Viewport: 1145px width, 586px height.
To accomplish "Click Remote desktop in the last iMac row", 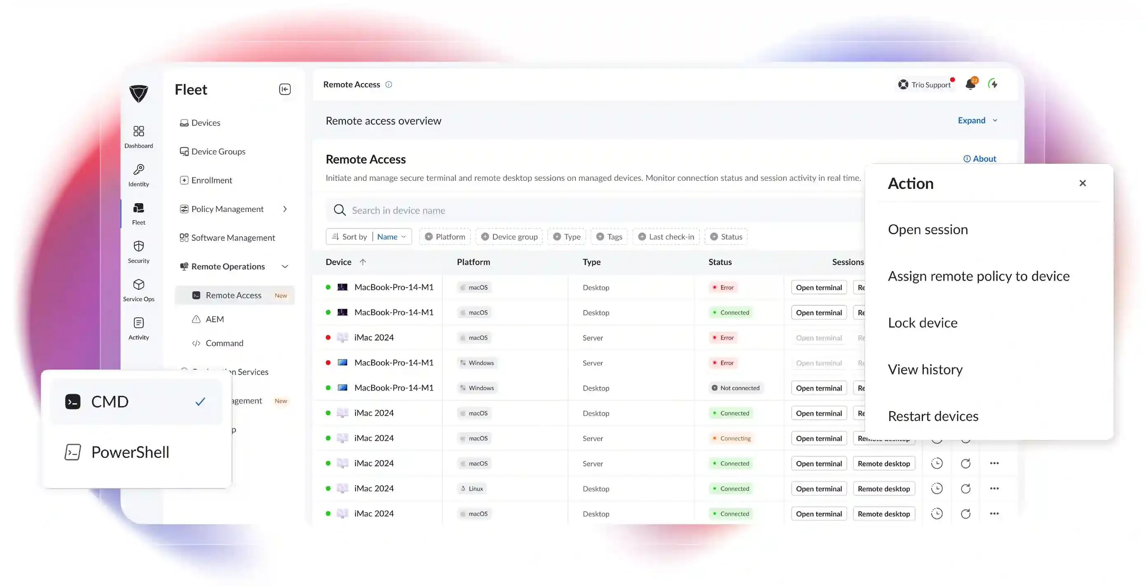I will 883,514.
